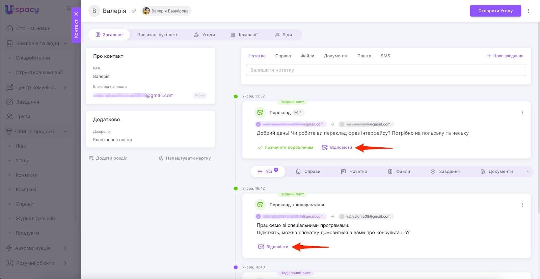This screenshot has height=279, width=540.
Task: Copy contact link icon next to Валерія
Action: 134,11
